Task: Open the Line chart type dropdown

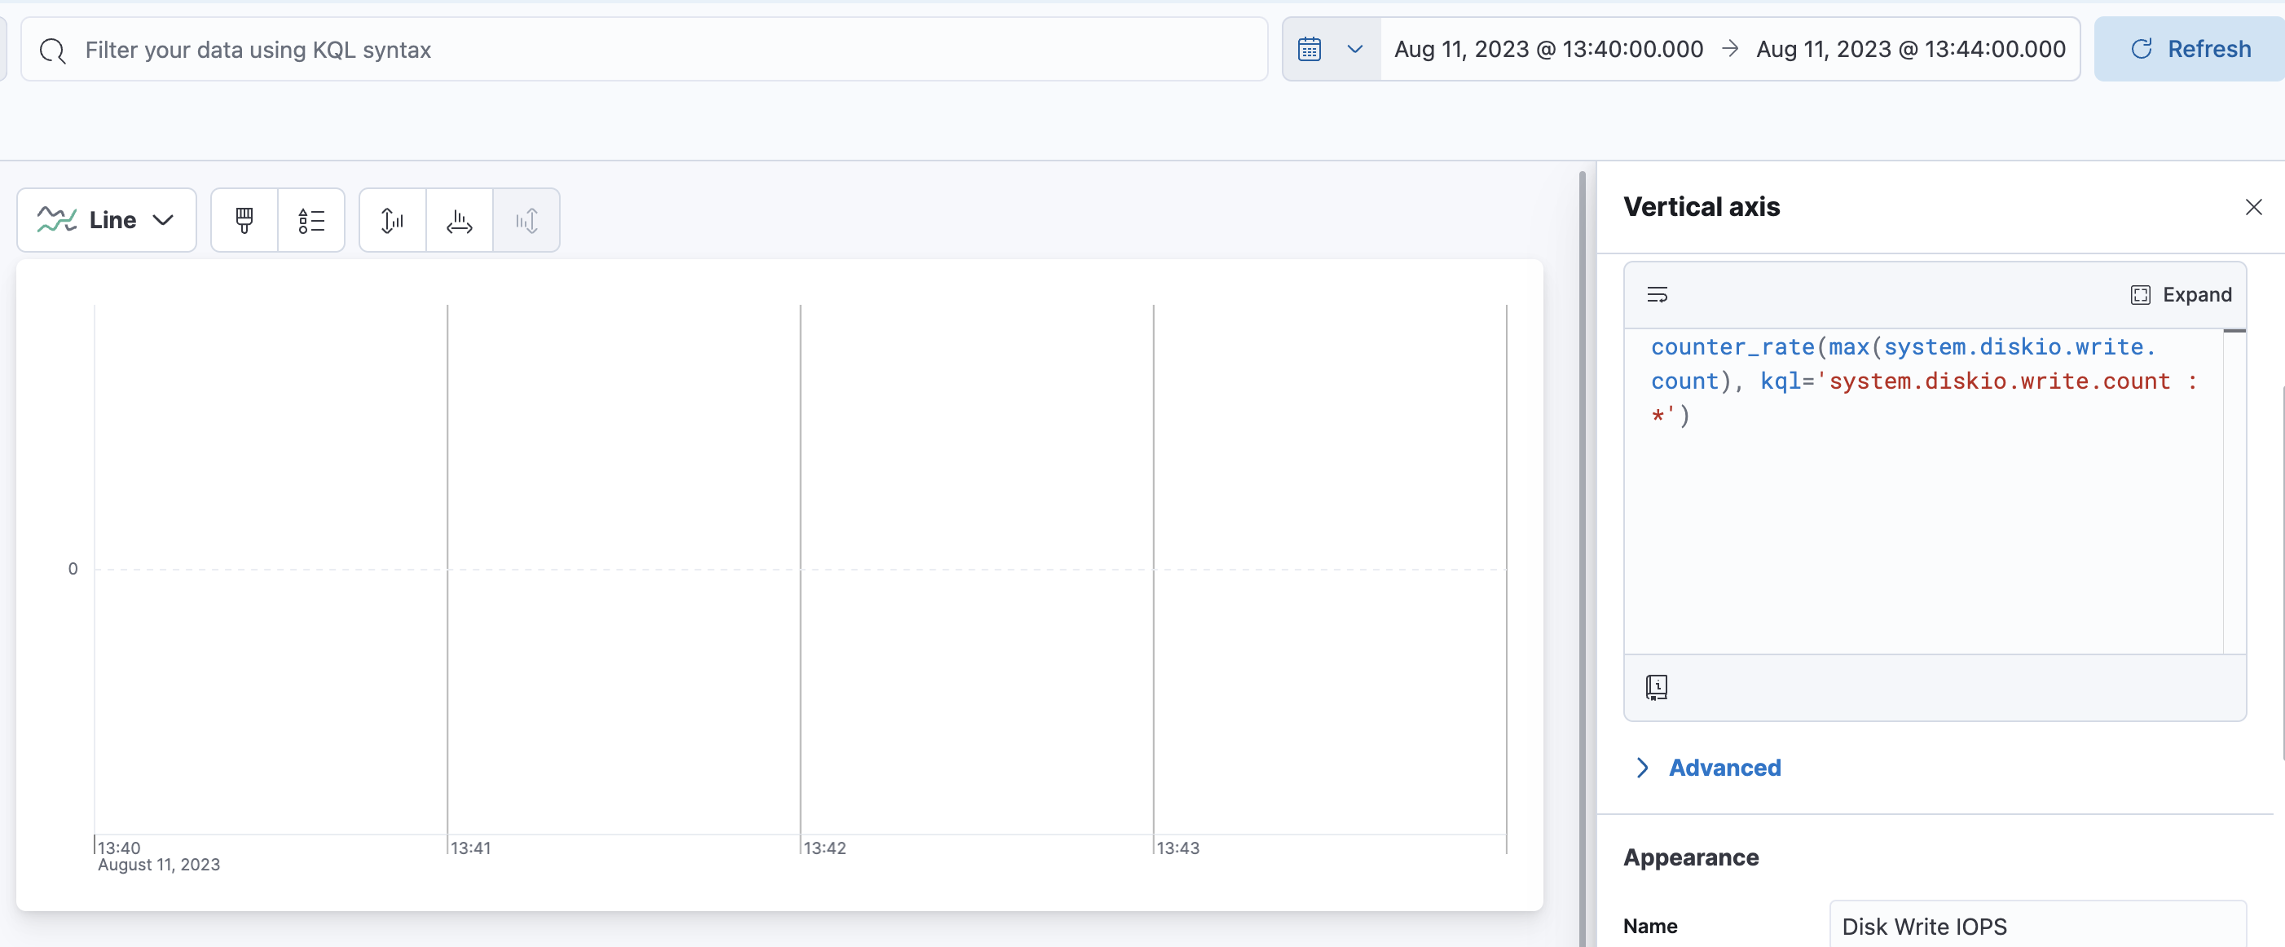Action: (x=106, y=220)
